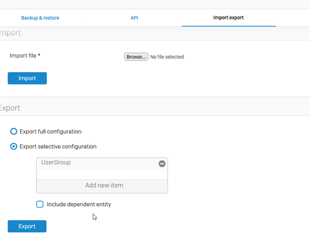Remove the UserGroup item with minus icon
This screenshot has height=240, width=310.
click(x=162, y=163)
